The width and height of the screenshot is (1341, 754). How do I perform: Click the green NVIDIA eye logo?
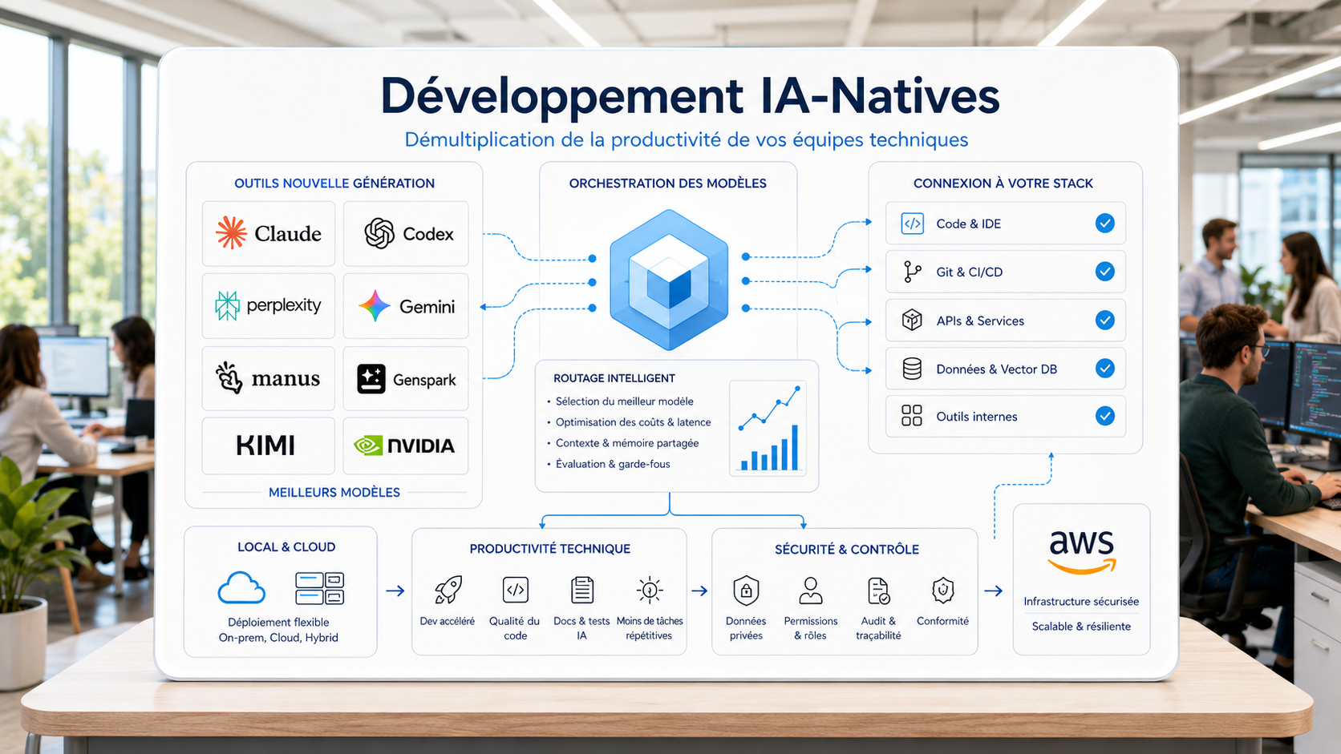click(368, 446)
